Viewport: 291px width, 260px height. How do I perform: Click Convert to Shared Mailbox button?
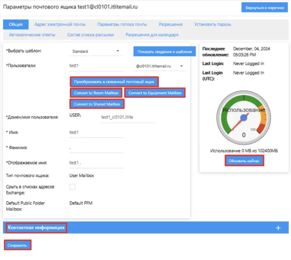tap(97, 104)
